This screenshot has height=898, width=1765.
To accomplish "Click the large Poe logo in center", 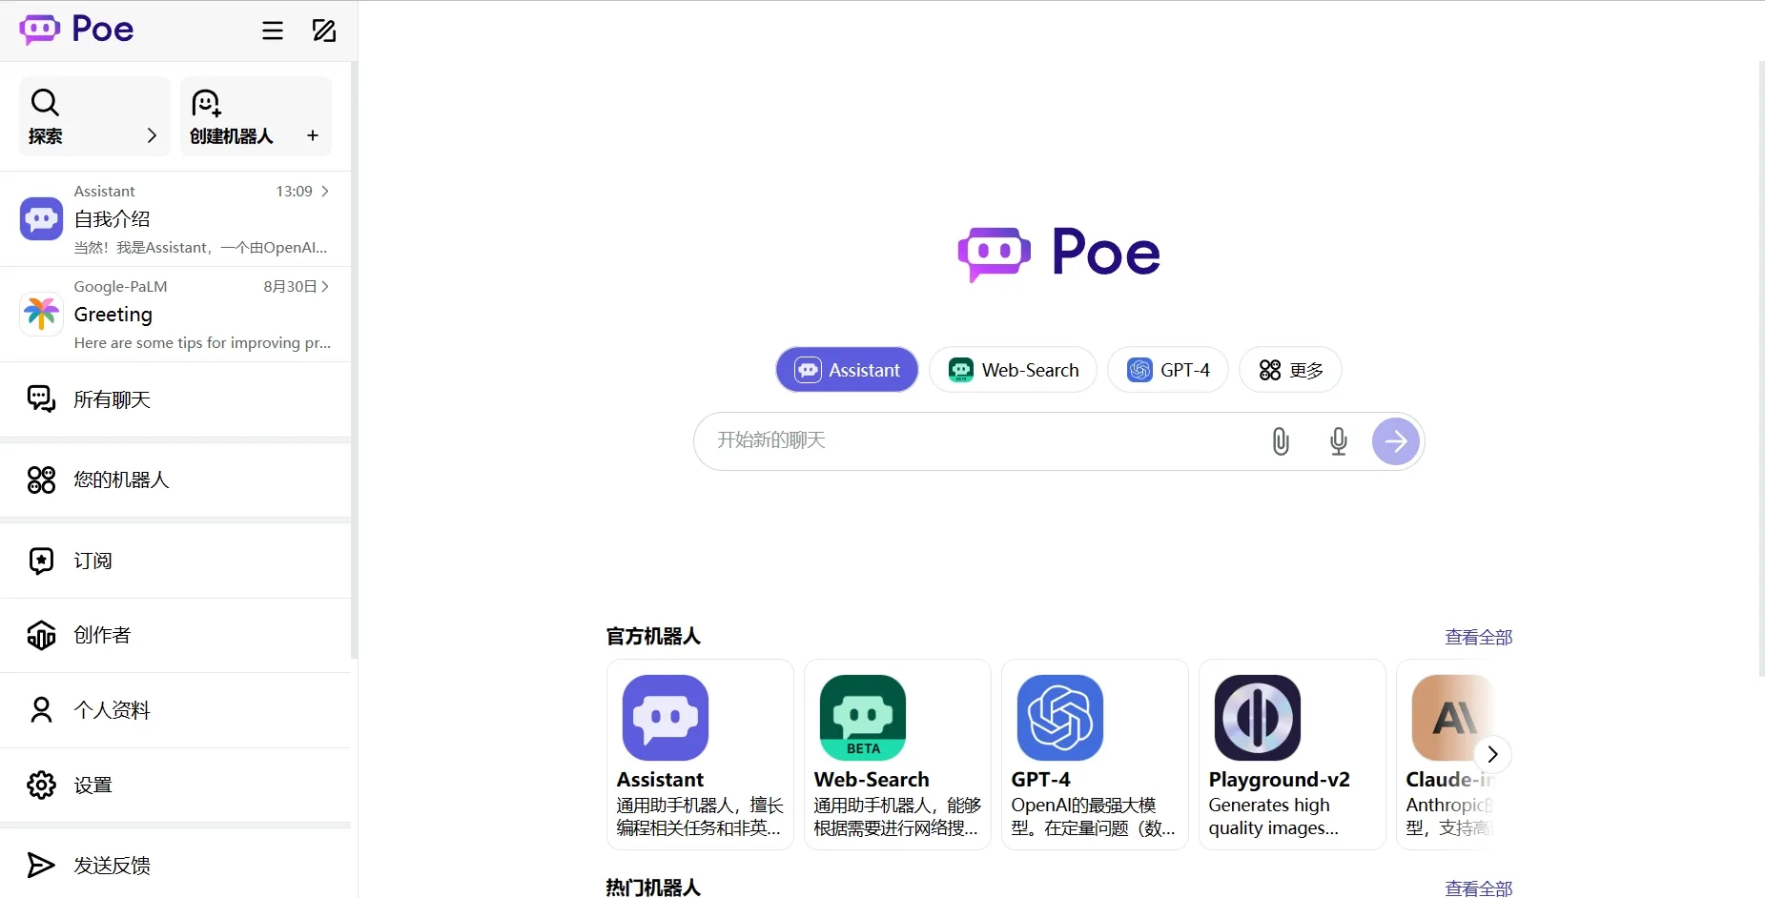I will tap(1058, 253).
